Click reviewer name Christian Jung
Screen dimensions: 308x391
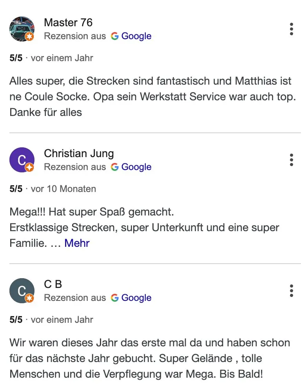click(79, 153)
